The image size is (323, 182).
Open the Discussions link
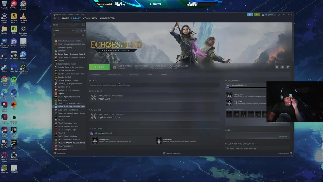coord(134,74)
